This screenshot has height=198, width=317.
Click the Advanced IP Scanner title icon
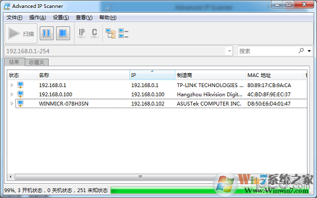click(7, 6)
